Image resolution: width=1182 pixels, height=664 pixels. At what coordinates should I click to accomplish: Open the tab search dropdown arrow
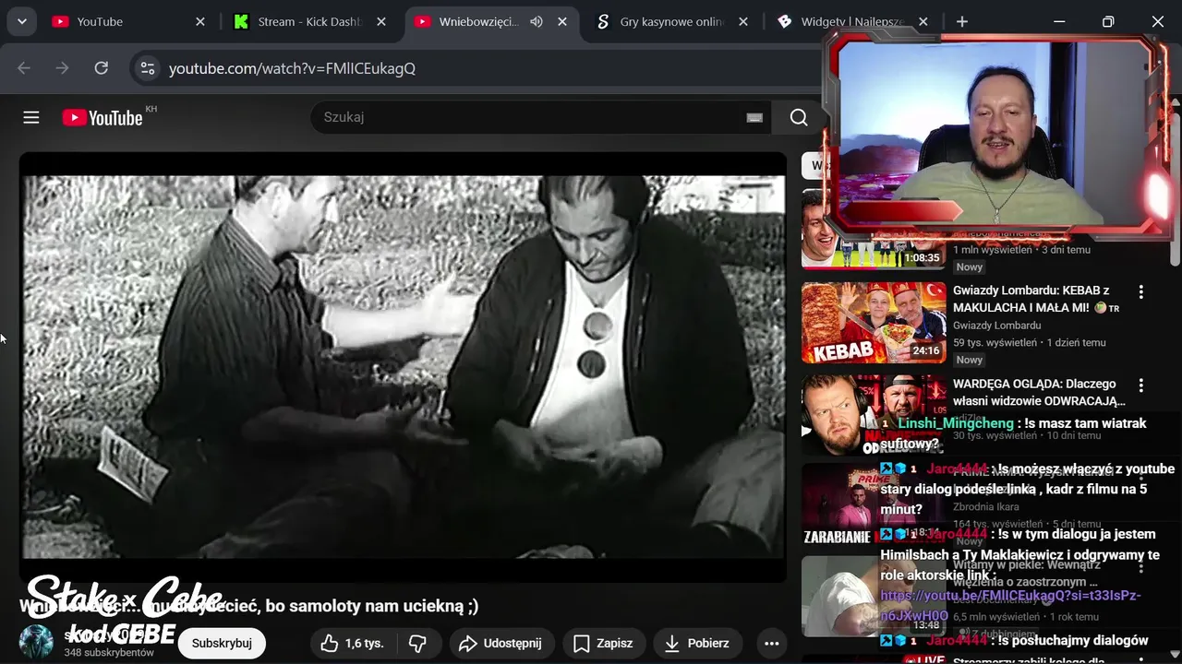tap(21, 21)
